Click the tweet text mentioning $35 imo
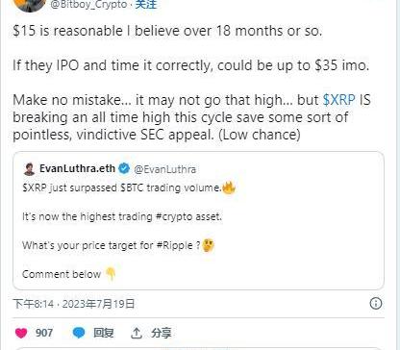This screenshot has height=350, width=400. click(x=191, y=65)
